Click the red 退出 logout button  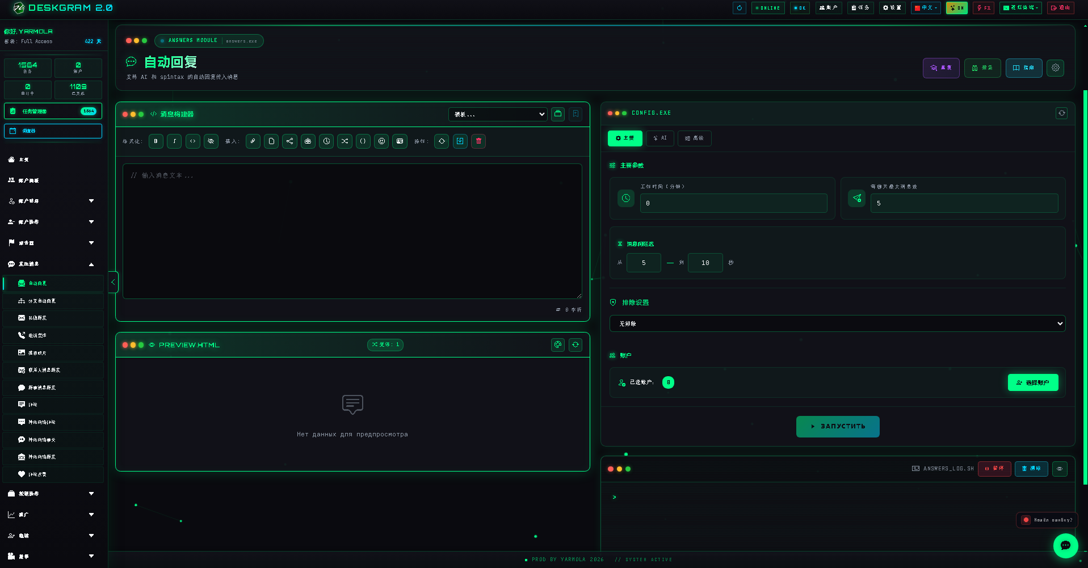point(1060,8)
